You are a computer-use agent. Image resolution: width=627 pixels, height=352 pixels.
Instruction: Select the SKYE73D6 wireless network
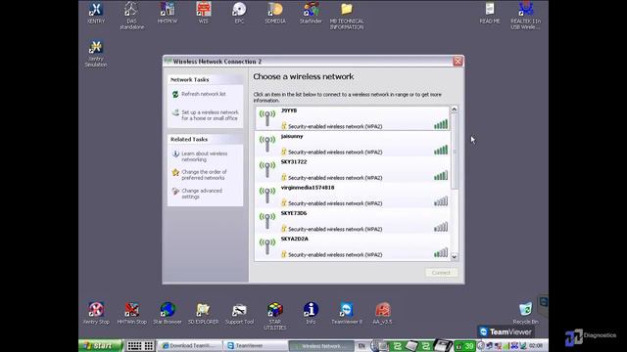coord(353,221)
